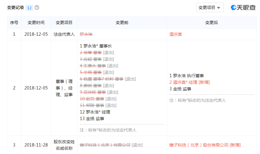The width and height of the screenshot is (260, 154).
Task: Click entry 8 唐岩 董事 [退出]
Action: click(x=97, y=86)
